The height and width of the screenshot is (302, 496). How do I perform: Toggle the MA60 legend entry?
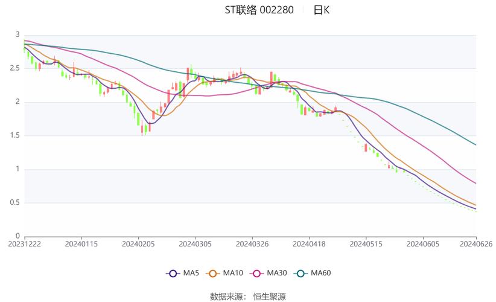(312, 273)
